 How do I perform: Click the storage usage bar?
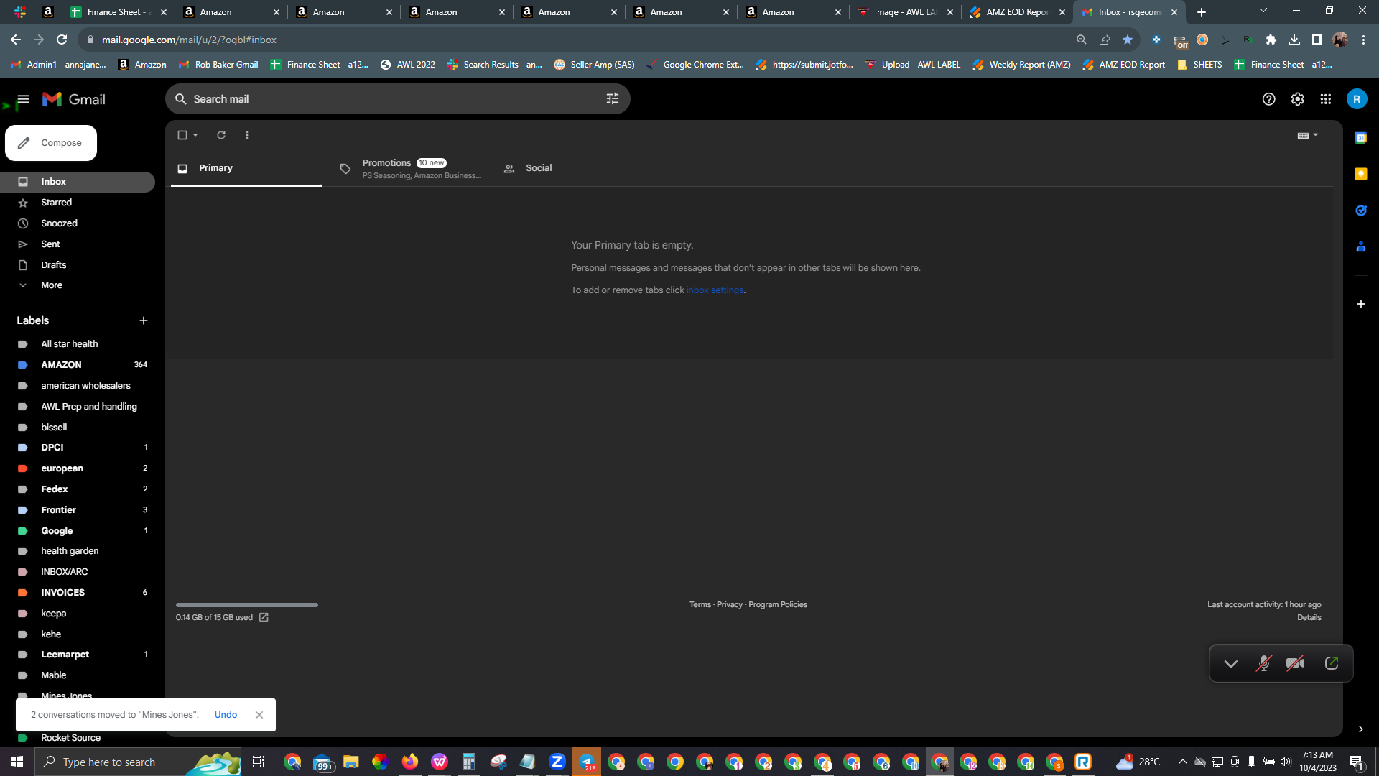pos(246,605)
